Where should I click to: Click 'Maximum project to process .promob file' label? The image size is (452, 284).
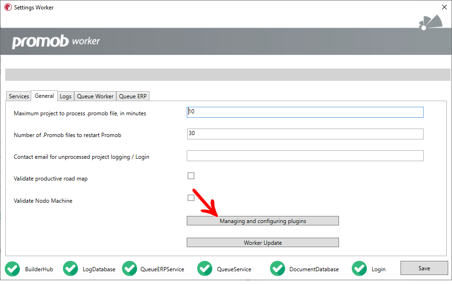click(80, 113)
